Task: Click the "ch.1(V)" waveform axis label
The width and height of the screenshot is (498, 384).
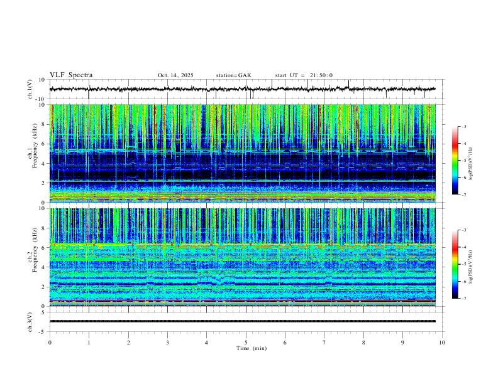Action: point(30,88)
